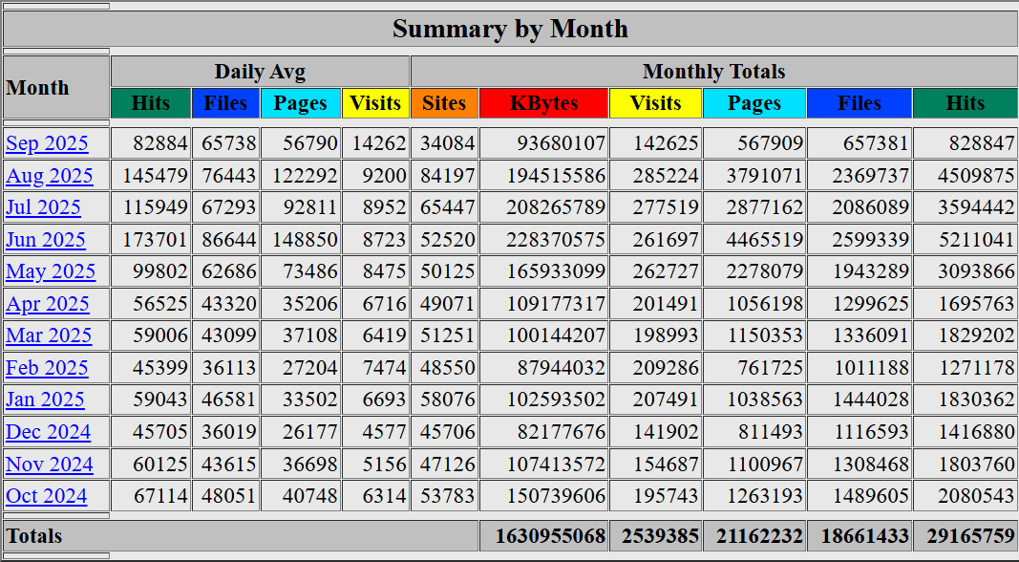1019x562 pixels.
Task: Click the green Hits header under Daily Avg
Action: pos(151,103)
